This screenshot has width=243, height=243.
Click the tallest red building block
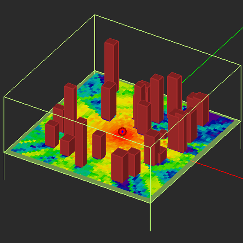coord(111,65)
